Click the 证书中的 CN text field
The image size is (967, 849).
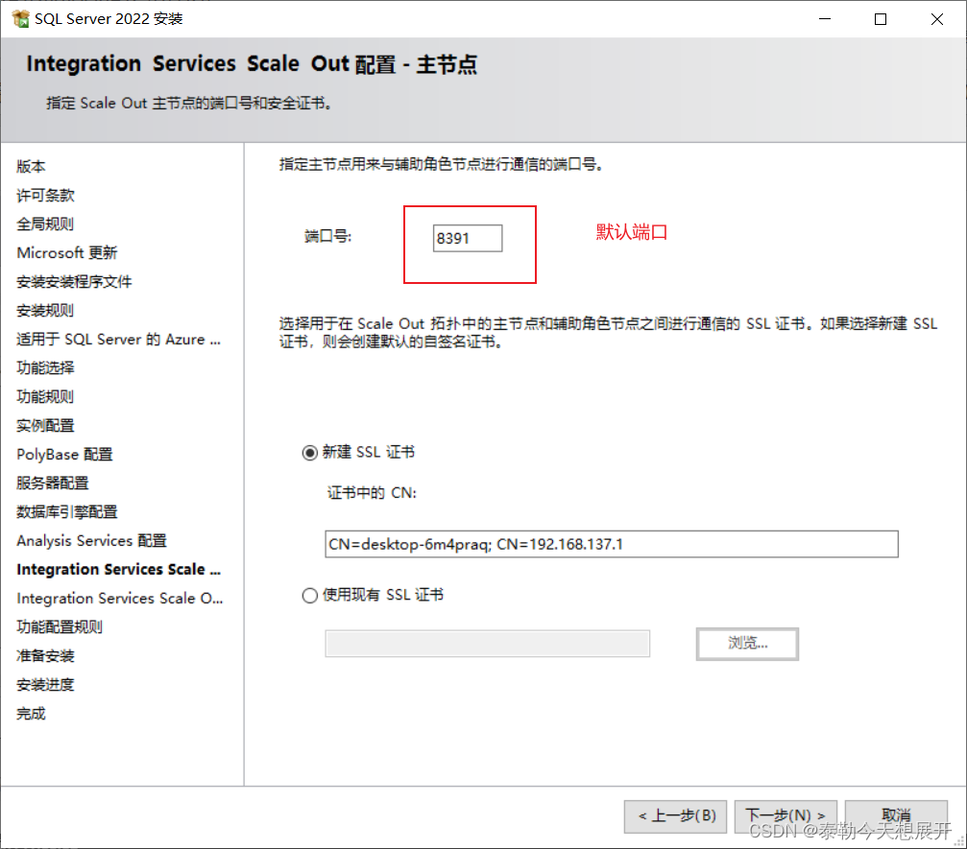click(611, 544)
